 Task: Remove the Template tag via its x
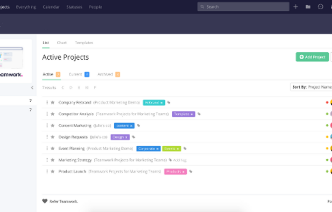click(192, 114)
